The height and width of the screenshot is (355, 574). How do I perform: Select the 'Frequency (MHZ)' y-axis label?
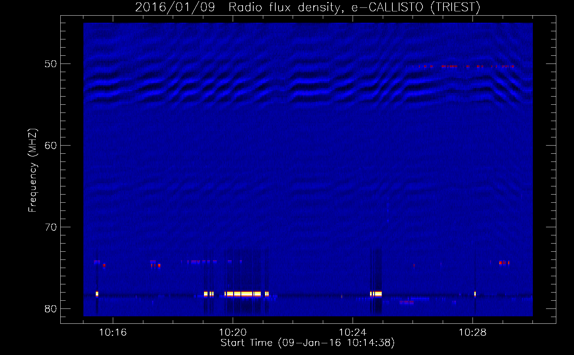point(32,170)
